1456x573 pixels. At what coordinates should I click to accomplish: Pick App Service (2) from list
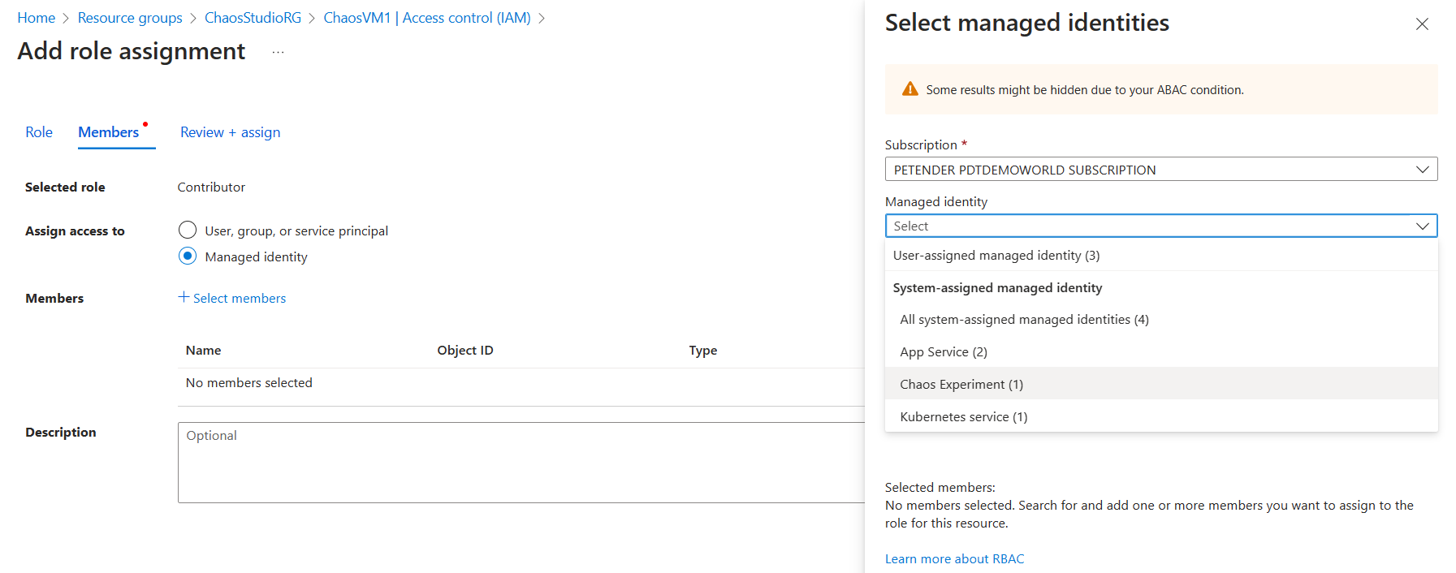(944, 352)
